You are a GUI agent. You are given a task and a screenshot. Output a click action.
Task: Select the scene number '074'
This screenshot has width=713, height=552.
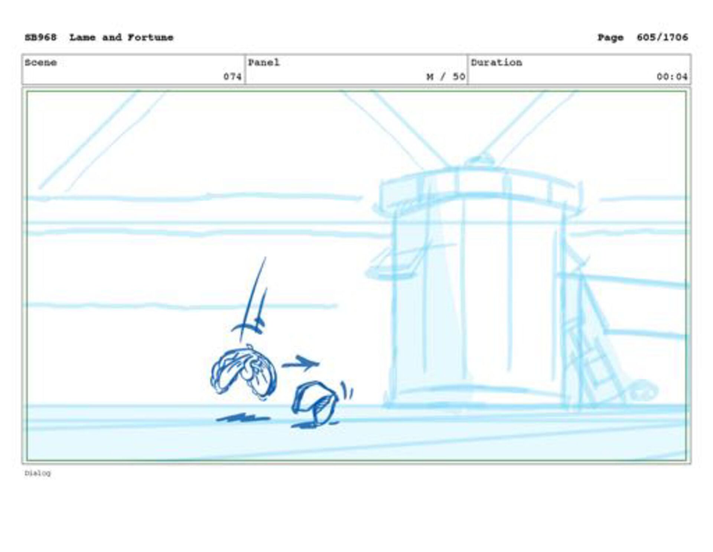[232, 76]
